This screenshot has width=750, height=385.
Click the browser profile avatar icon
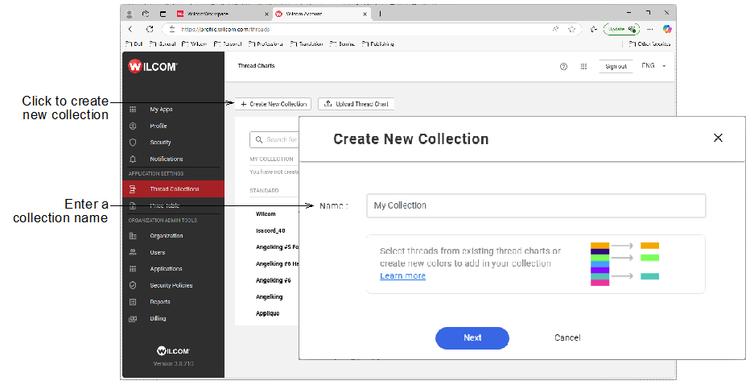tap(129, 14)
